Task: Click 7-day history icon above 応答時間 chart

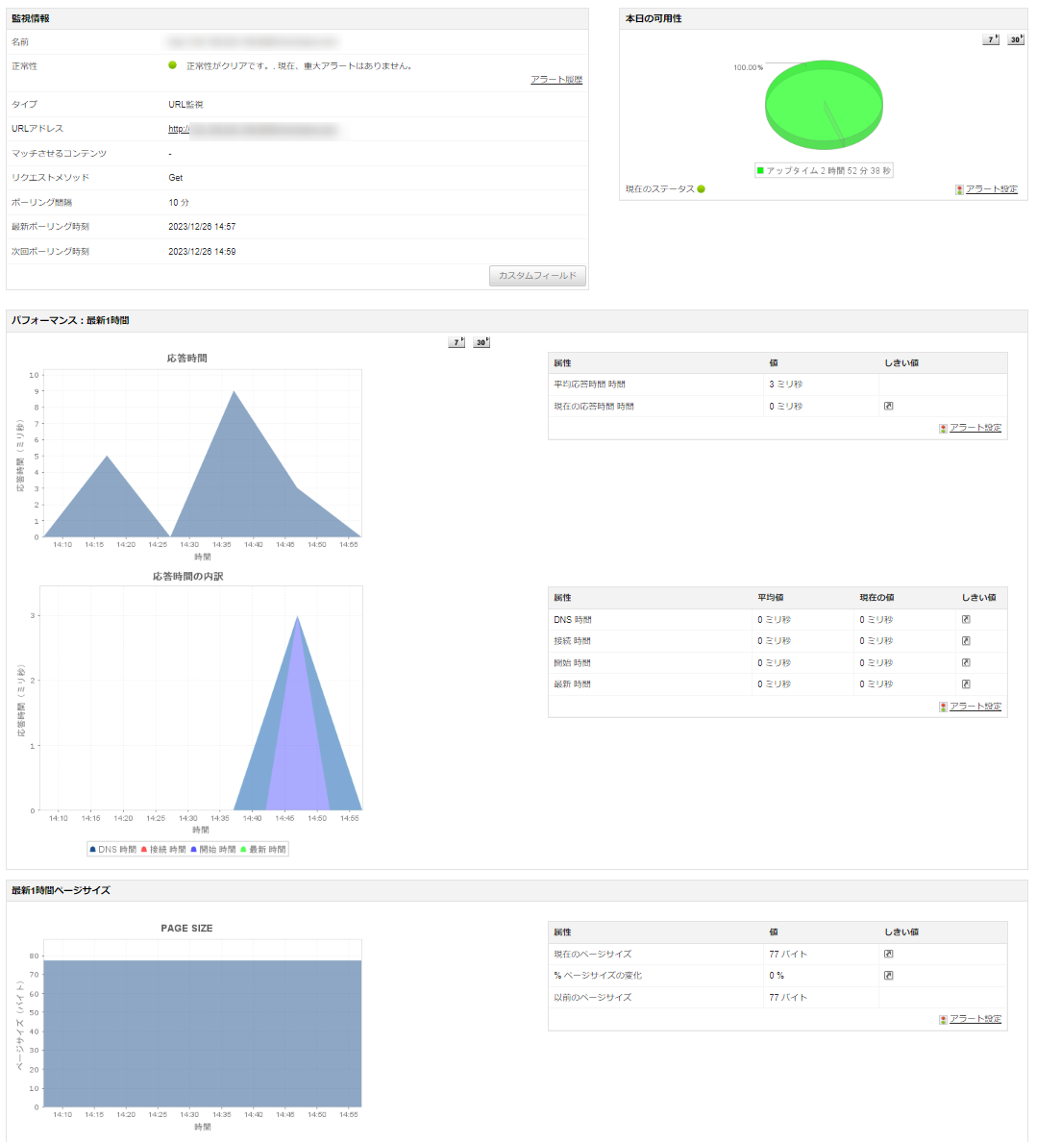Action: [x=457, y=342]
